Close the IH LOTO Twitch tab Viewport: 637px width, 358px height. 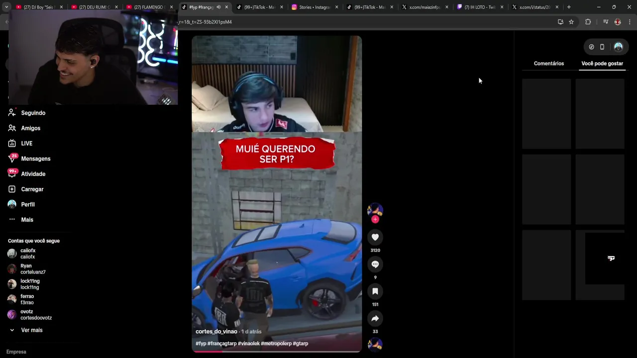coord(502,7)
